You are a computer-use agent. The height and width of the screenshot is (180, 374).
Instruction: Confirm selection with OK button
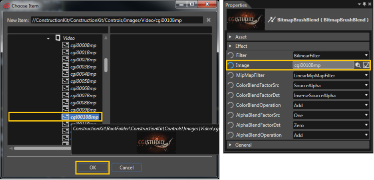point(92,168)
